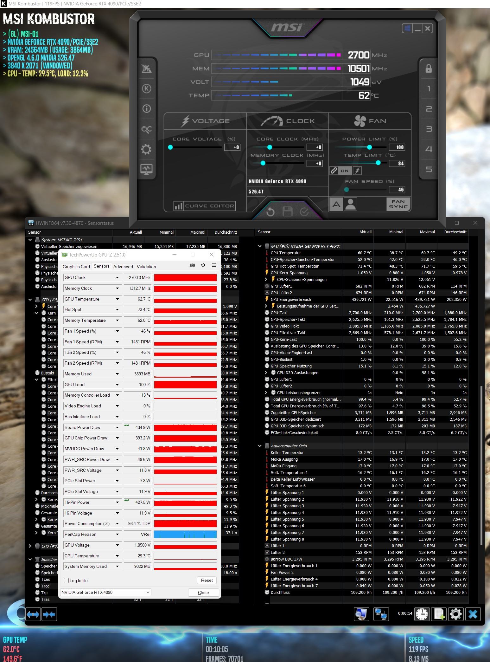Click the MSI Afterburner jet logo icon
The image size is (490, 662).
click(x=146, y=68)
